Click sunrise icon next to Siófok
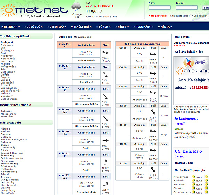The height and width of the screenshot is (195, 209). (x=194, y=188)
